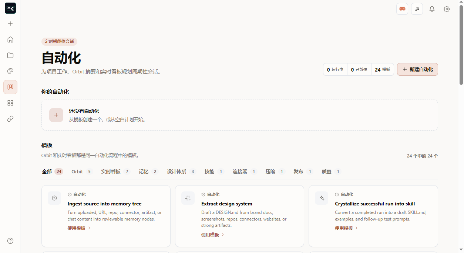464x253 pixels.
Task: Switch to the Orbit tab
Action: tap(82, 171)
